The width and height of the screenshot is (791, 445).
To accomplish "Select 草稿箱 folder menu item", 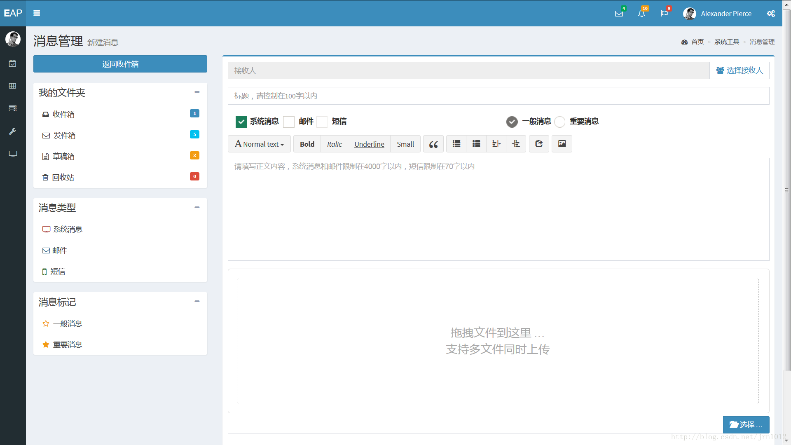I will pos(120,157).
